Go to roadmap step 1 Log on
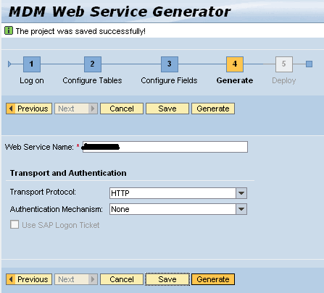Viewport: 324px width, 293px height. (32, 64)
